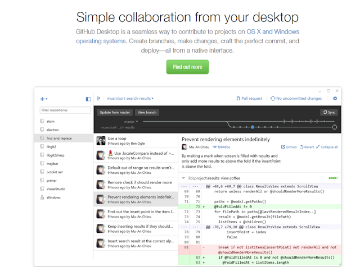The height and width of the screenshot is (267, 360).
Task: Click the green diff stat indicator
Action: 334,178
